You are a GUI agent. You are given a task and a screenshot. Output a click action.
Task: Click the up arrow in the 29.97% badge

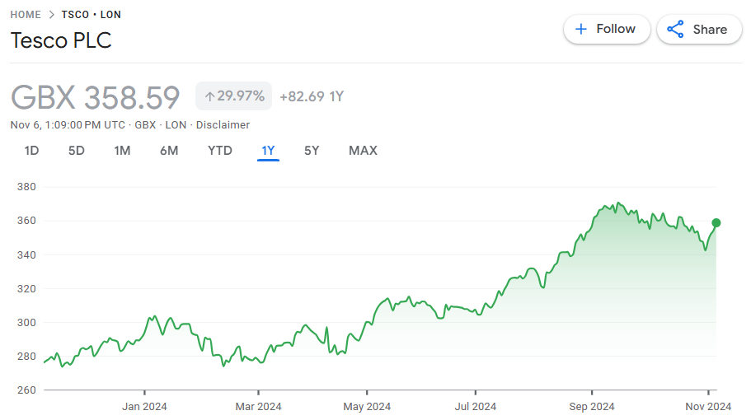[x=209, y=96]
